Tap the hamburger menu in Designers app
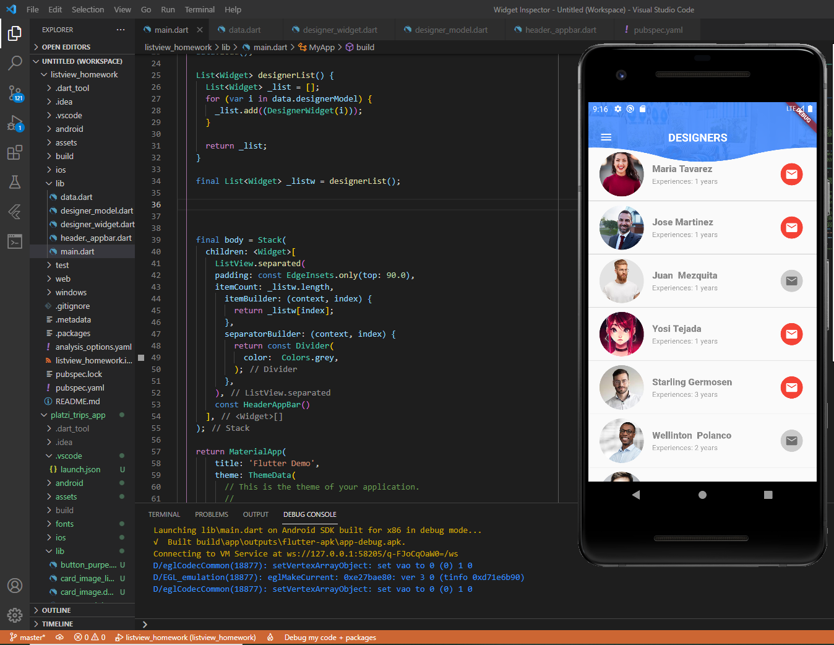The height and width of the screenshot is (645, 834). click(x=606, y=137)
